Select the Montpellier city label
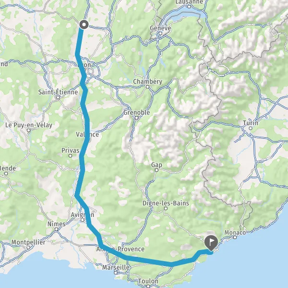The height and width of the screenshot is (288, 288). [x=28, y=242]
